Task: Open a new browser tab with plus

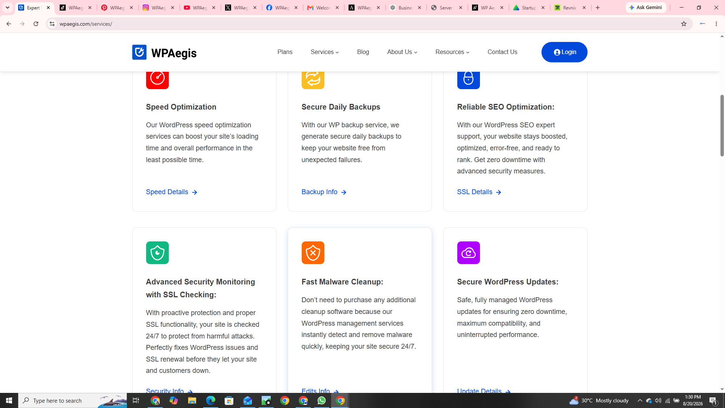Action: click(x=597, y=8)
